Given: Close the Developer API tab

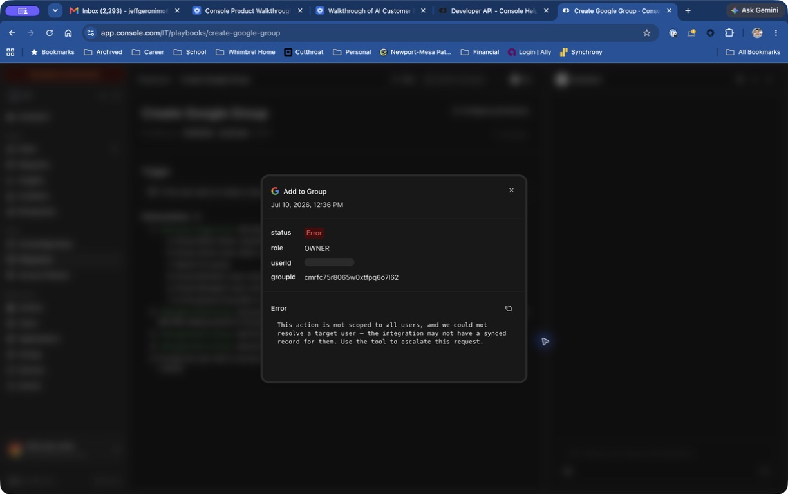Looking at the screenshot, I should [546, 11].
